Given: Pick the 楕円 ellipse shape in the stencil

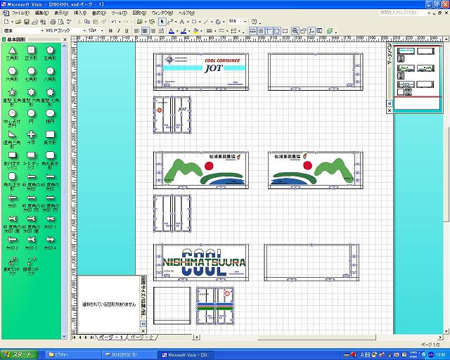Looking at the screenshot, I should point(50,116).
